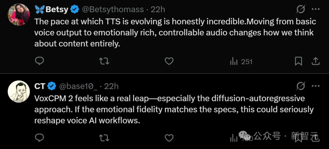Screen dimensions: 329x149
Task: Bookmark Betsy's tweet
Action: point(299,62)
